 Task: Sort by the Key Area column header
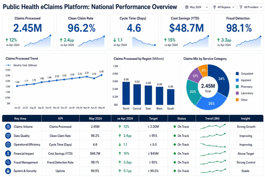pos(22,118)
